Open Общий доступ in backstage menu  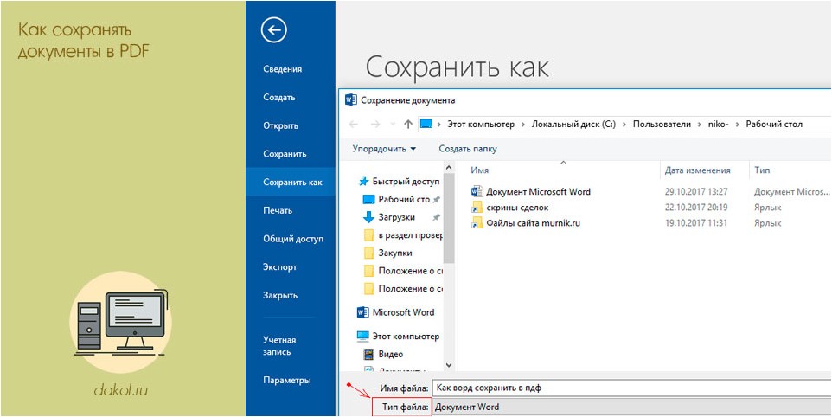[293, 239]
